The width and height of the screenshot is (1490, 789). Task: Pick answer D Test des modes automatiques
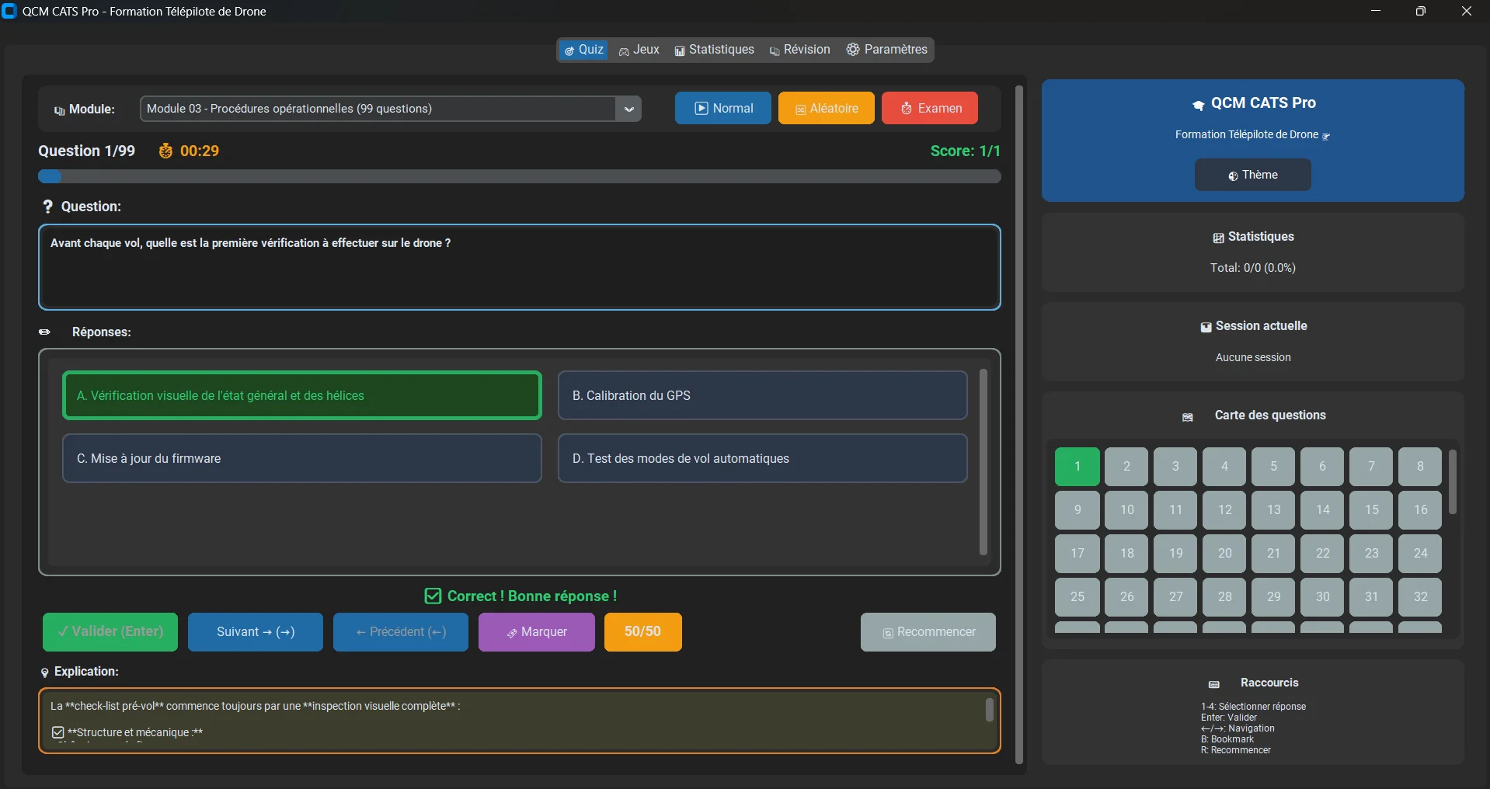[762, 459]
